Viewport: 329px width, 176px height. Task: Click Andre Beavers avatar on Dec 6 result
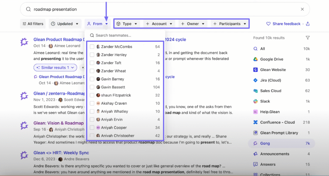pyautogui.click(x=60, y=159)
